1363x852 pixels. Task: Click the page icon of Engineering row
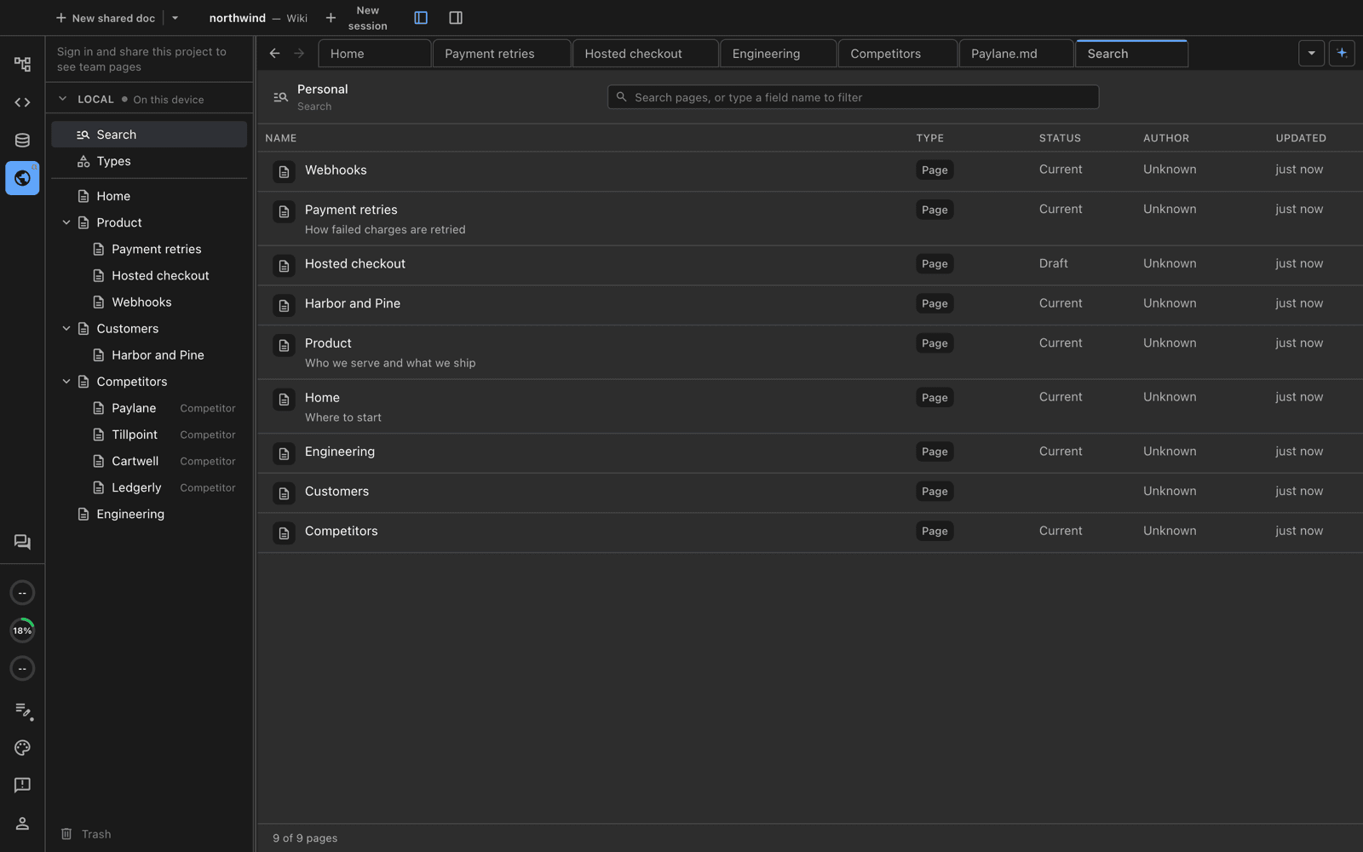(284, 453)
